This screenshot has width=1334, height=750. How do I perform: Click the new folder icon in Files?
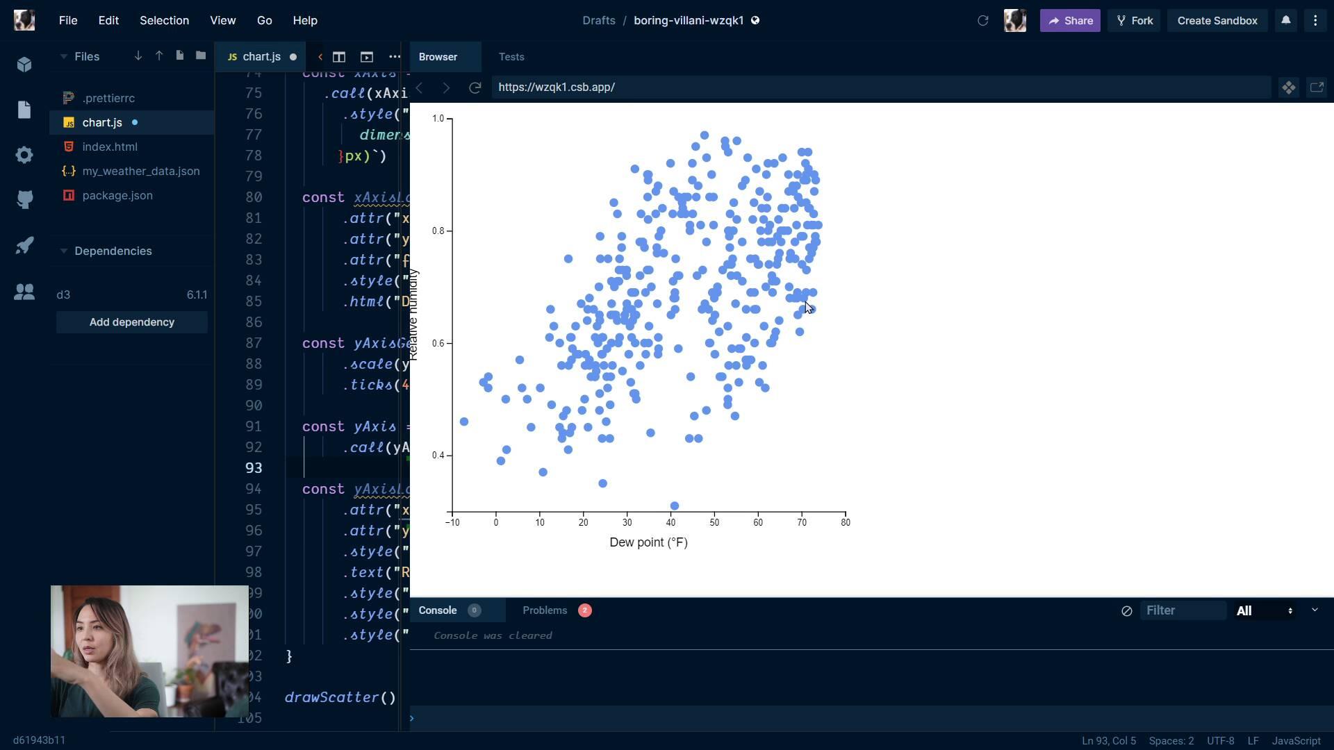click(x=201, y=56)
